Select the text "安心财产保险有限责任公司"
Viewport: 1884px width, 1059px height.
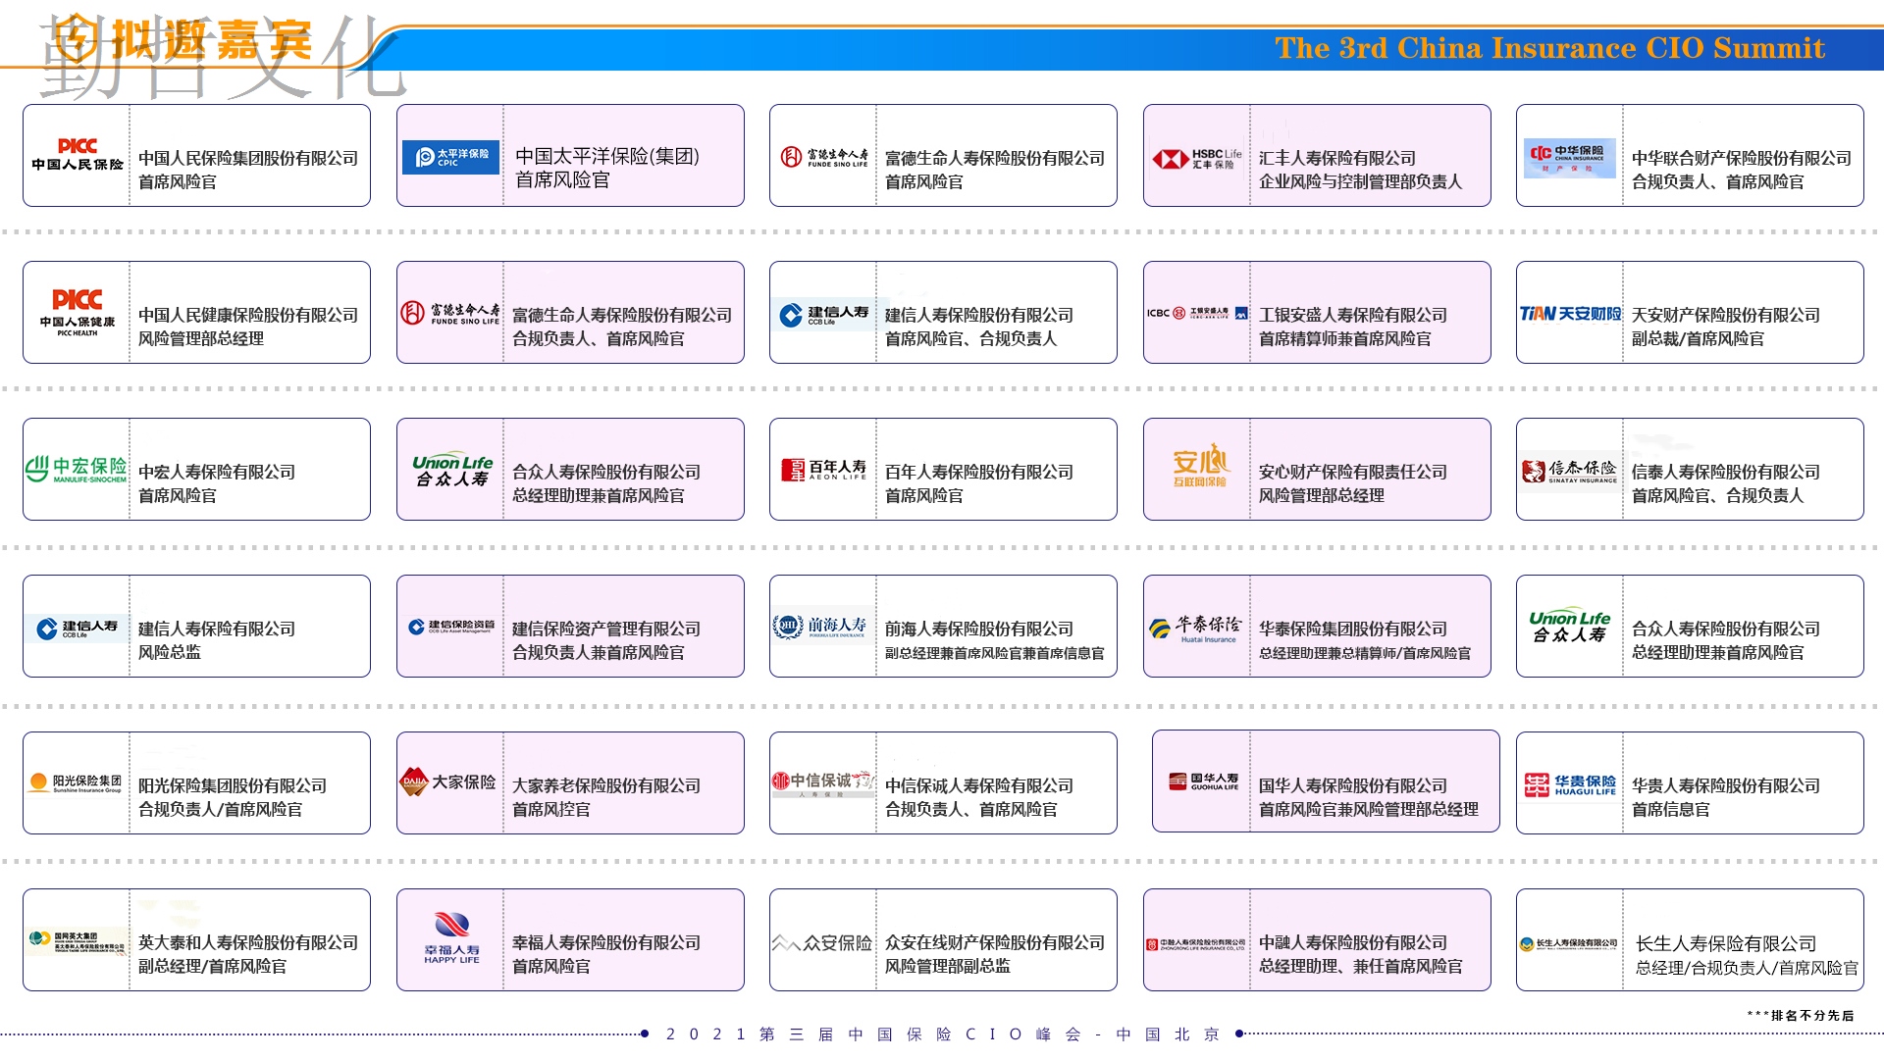[x=1353, y=472]
